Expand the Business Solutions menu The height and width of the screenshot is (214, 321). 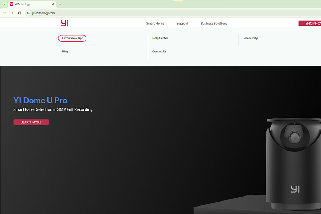pyautogui.click(x=214, y=24)
